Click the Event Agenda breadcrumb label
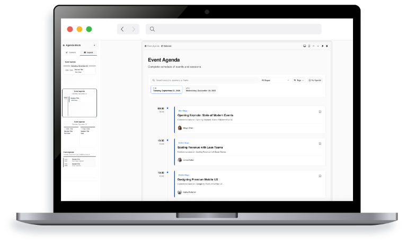The height and width of the screenshot is (245, 406). click(152, 46)
